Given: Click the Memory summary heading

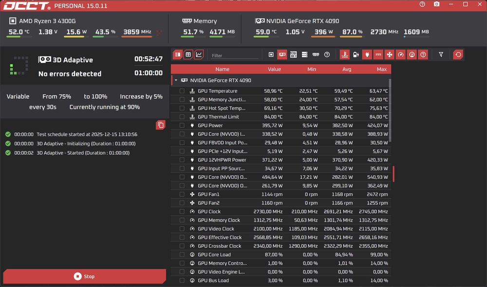Looking at the screenshot, I should 205,21.
